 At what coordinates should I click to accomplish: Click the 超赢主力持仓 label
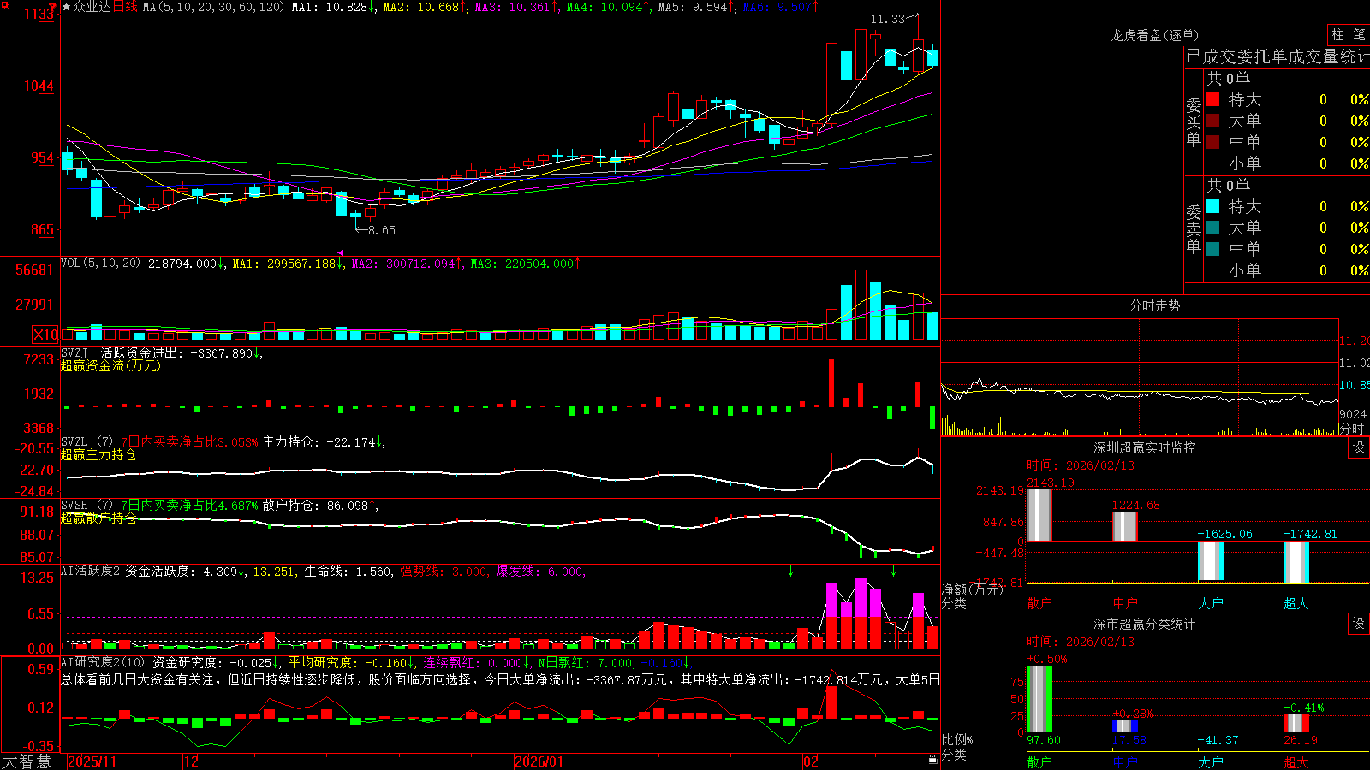[x=98, y=454]
